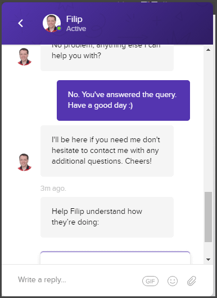Screen dimensions: 217x298
Task: Attach a file with the paperclip icon
Action: (192, 281)
